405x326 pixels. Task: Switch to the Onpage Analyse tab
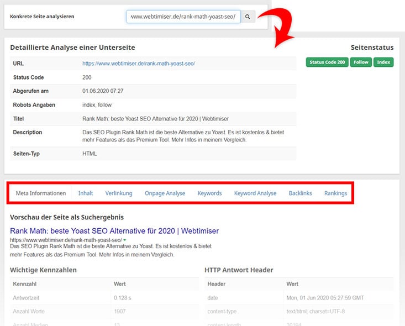[x=165, y=193]
